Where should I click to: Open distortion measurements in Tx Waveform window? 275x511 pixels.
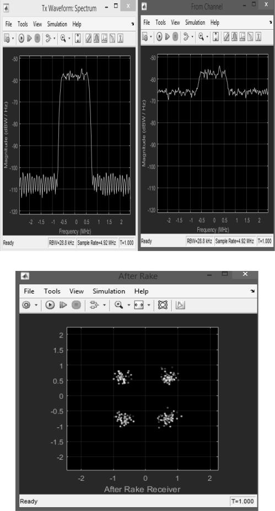click(x=112, y=38)
